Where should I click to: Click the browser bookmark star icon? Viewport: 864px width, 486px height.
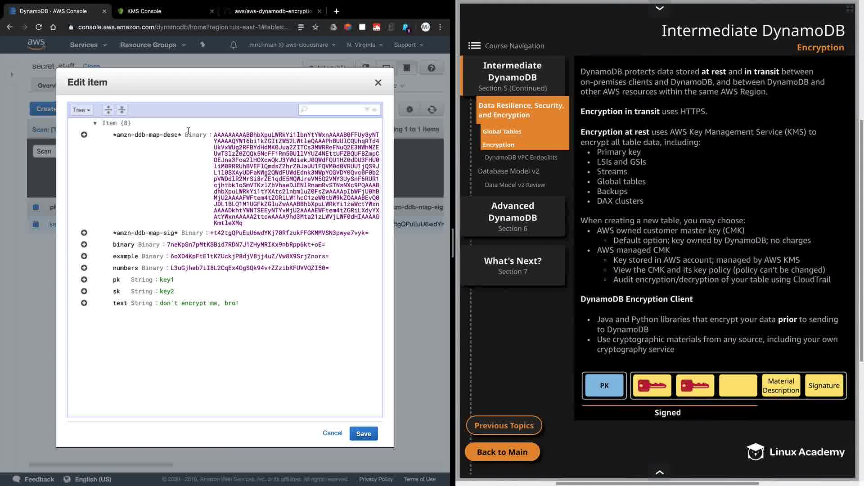pyautogui.click(x=315, y=27)
